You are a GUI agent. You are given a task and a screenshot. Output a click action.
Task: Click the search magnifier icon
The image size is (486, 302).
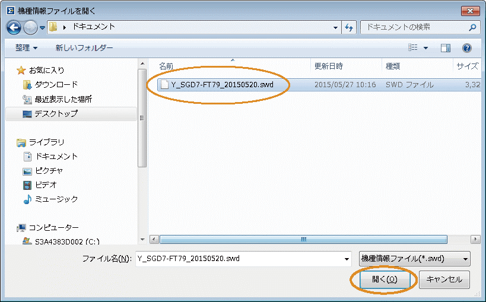tap(473, 27)
